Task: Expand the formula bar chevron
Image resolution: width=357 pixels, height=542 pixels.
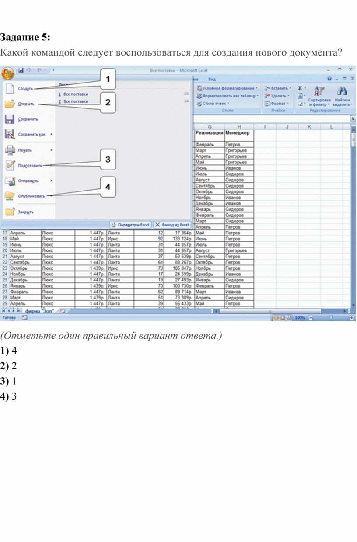Action: [x=353, y=118]
